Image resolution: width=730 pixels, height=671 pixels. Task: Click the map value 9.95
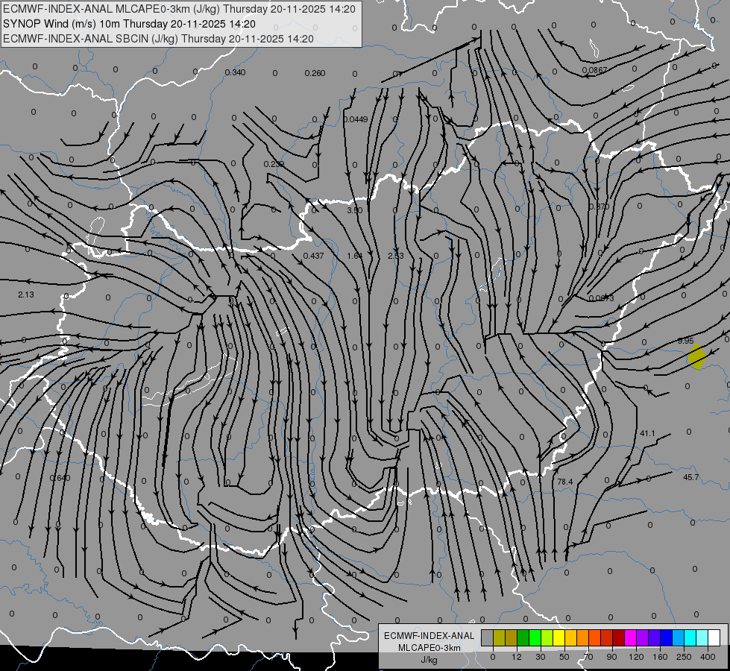pyautogui.click(x=686, y=341)
